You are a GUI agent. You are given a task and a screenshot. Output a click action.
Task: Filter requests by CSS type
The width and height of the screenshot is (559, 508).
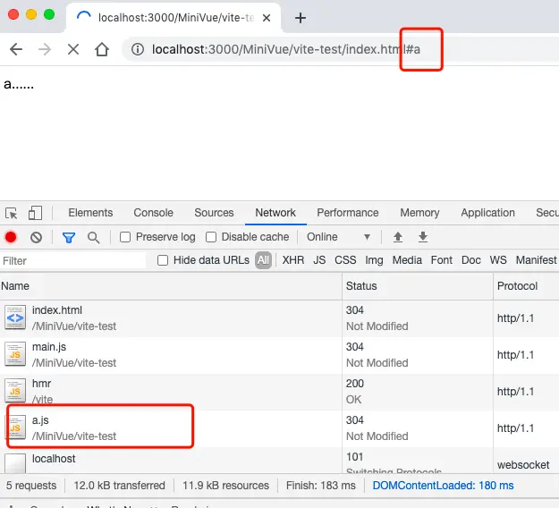click(x=345, y=260)
